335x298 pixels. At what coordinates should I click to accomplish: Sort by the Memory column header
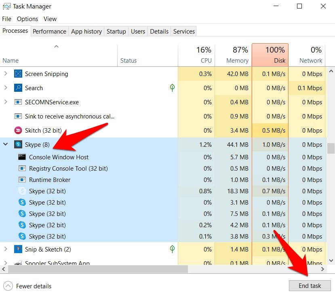coord(233,55)
